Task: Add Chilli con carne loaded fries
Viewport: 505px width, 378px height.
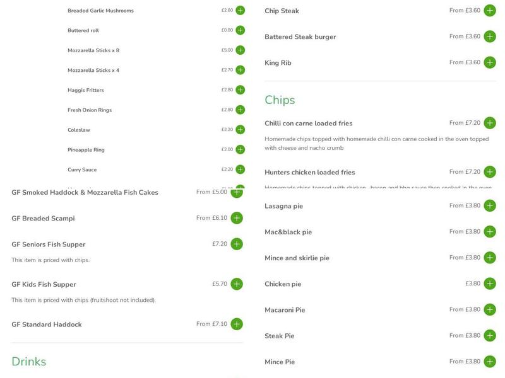Action: [490, 123]
